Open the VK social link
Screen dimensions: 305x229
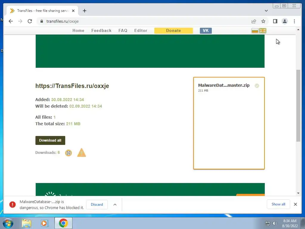pos(206,31)
